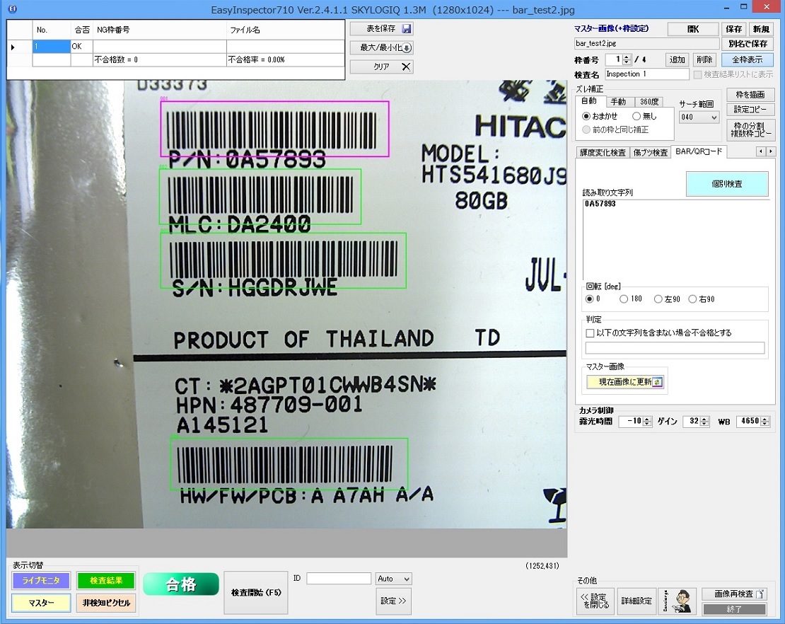The image size is (785, 624).
Task: Increase 露光時間 exposure value
Action: click(647, 419)
